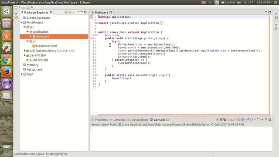Toggle Link with Editor in Package Explorer
Image resolution: width=279 pixels, height=157 pixels.
click(70, 12)
